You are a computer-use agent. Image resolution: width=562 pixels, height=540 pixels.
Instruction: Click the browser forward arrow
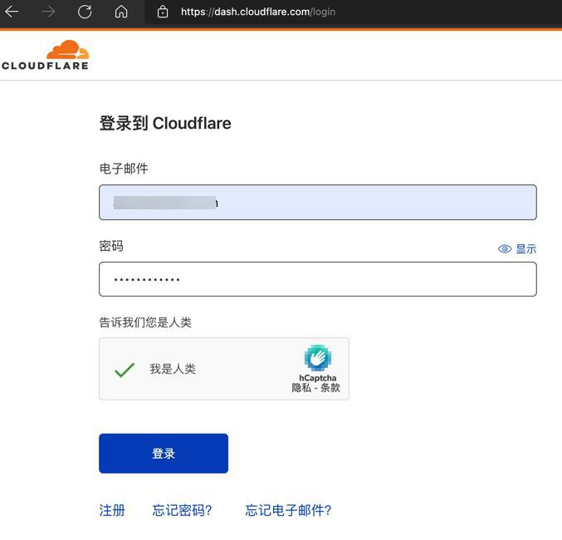(47, 12)
